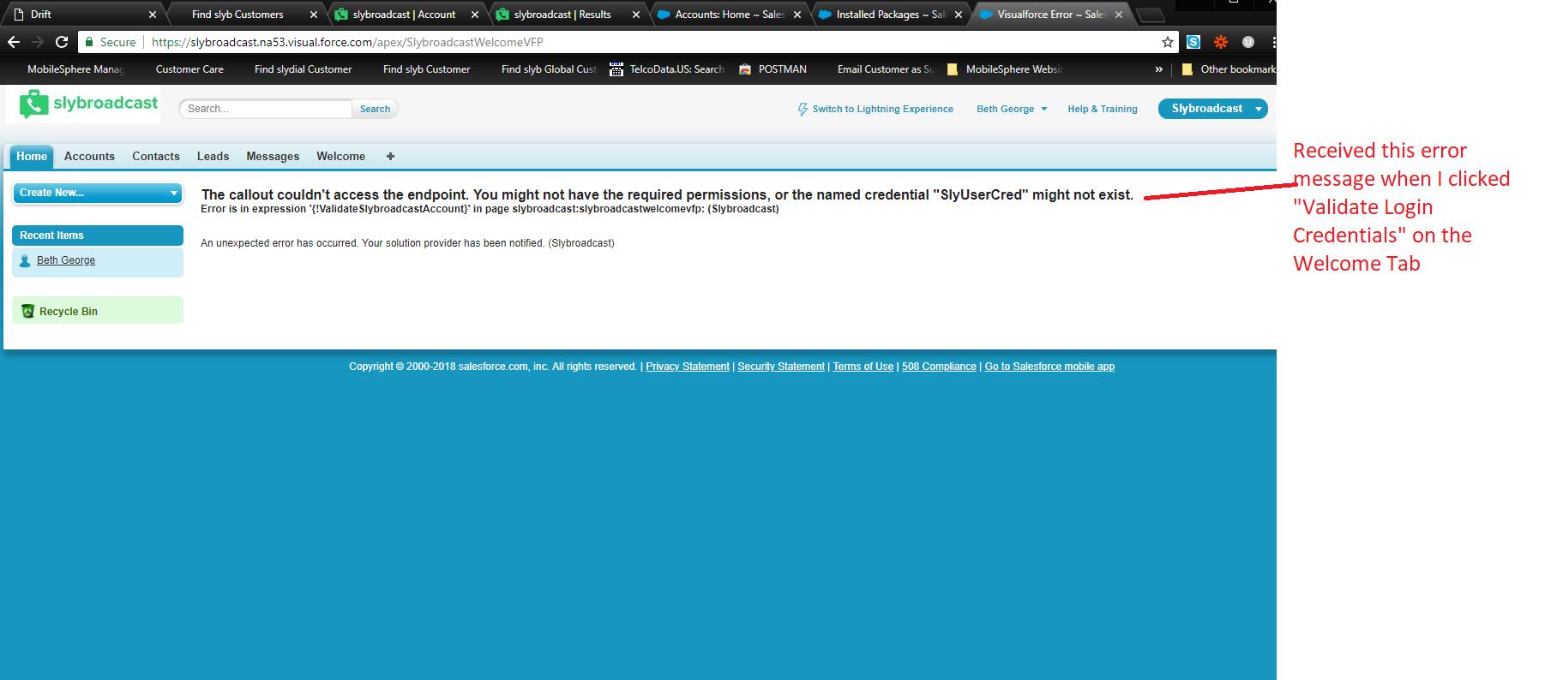Open Help & Training link
The image size is (1551, 680).
pyautogui.click(x=1102, y=109)
